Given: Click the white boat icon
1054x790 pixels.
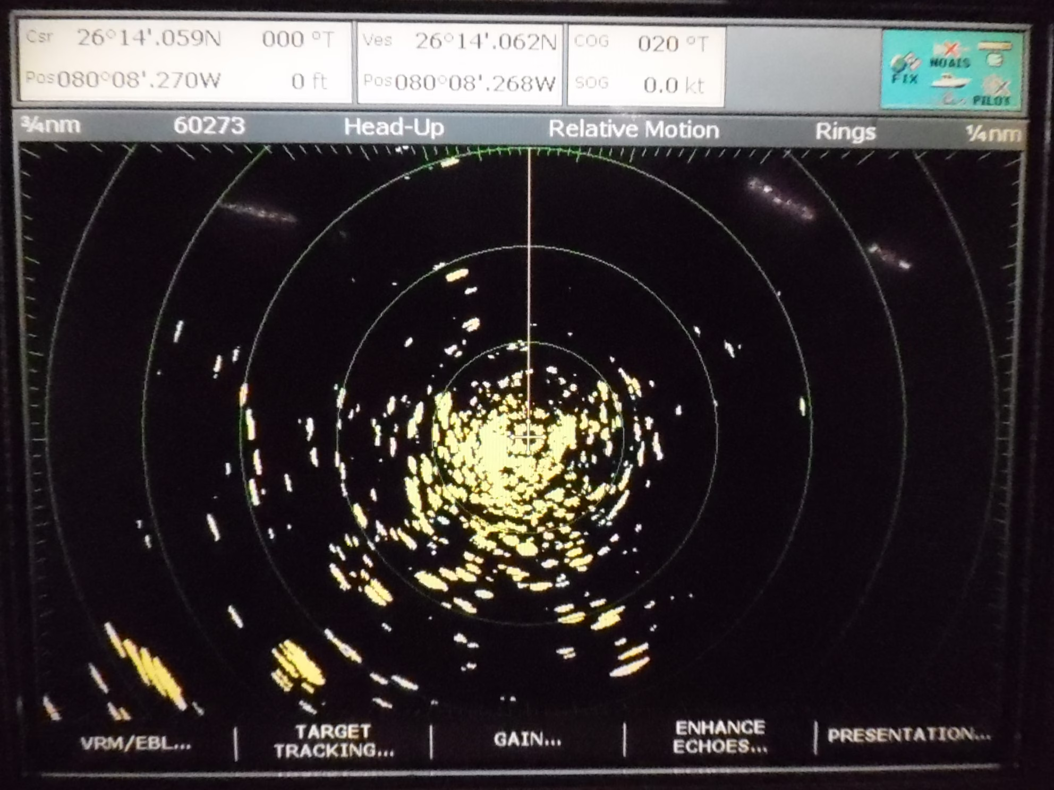Looking at the screenshot, I should [x=951, y=81].
